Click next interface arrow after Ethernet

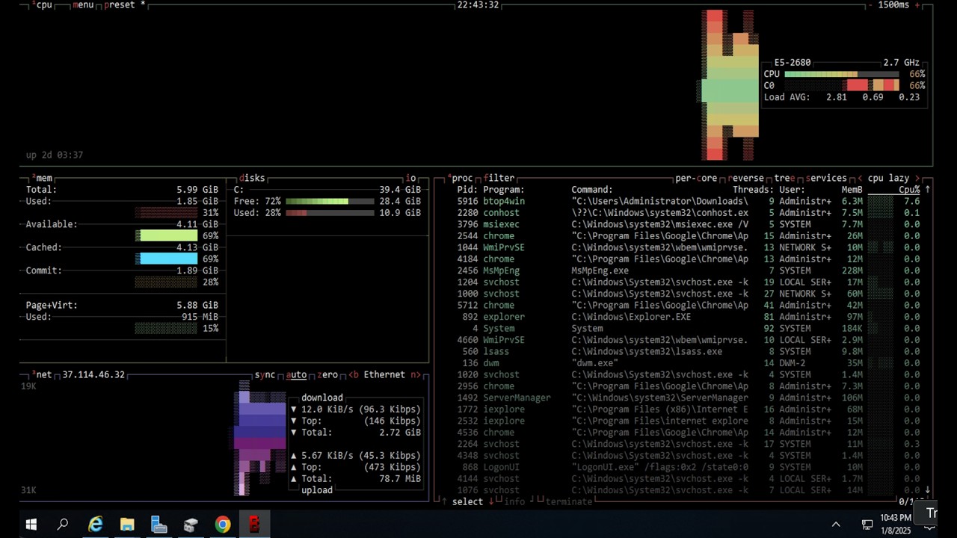point(416,375)
